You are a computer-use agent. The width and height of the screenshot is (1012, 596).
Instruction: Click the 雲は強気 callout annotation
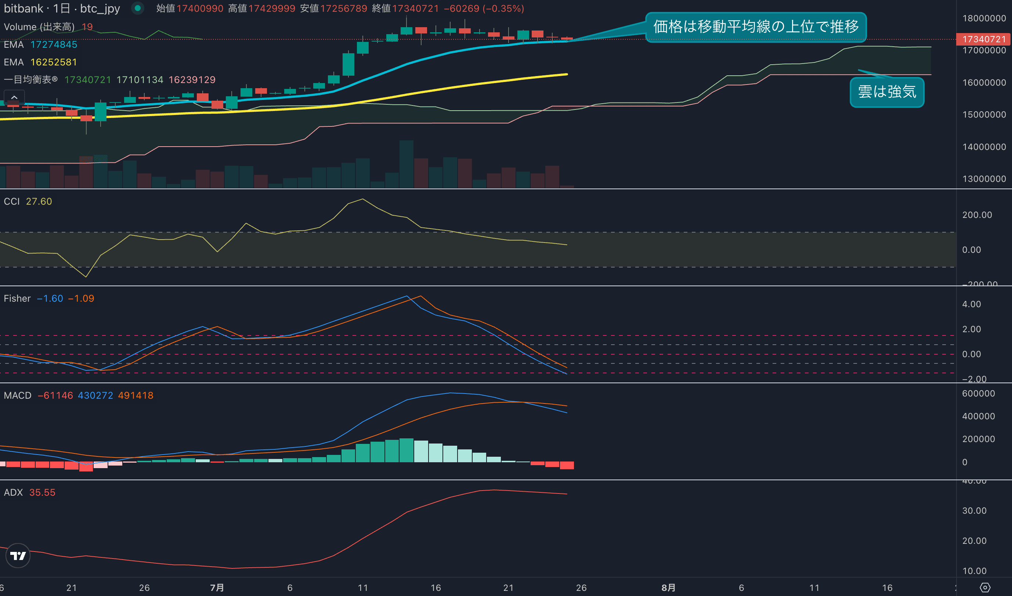(887, 92)
